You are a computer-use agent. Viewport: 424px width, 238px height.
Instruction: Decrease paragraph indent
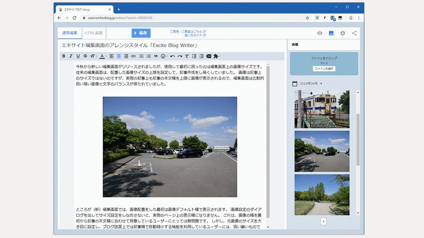tap(201, 56)
